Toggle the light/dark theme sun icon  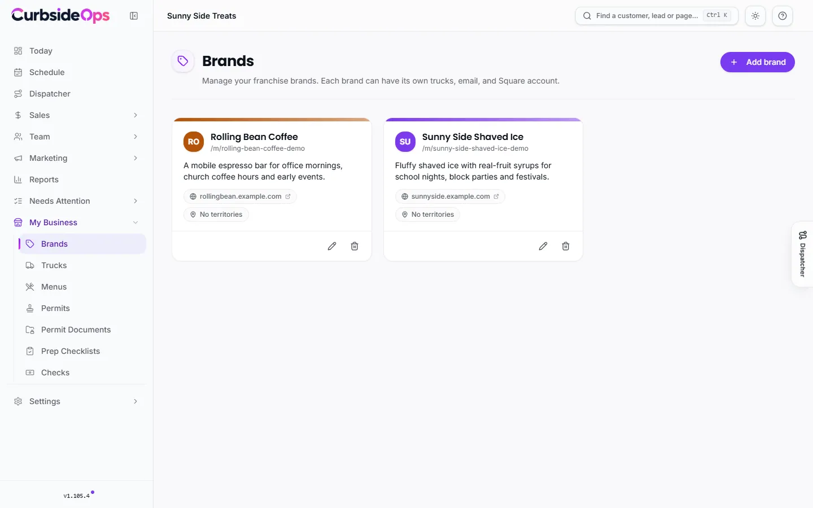[755, 16]
